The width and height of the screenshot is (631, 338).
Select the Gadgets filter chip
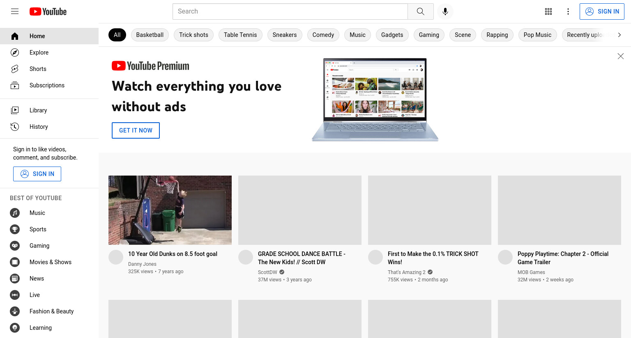coord(392,35)
